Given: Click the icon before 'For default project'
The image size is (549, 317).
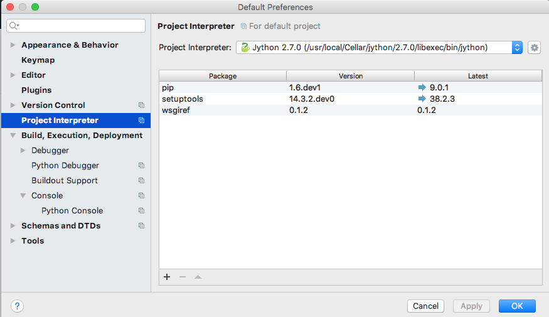Looking at the screenshot, I should 243,26.
